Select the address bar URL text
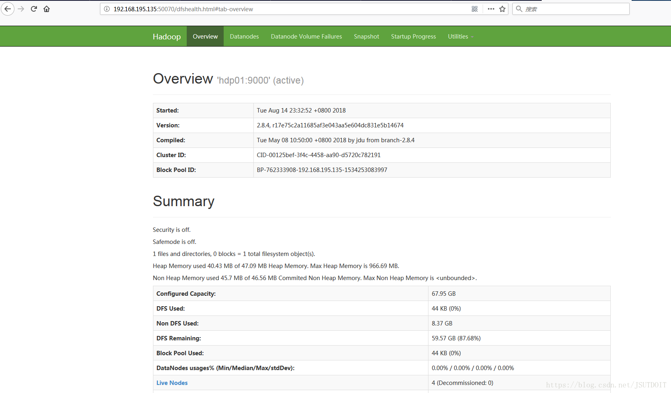671x393 pixels. pos(183,9)
